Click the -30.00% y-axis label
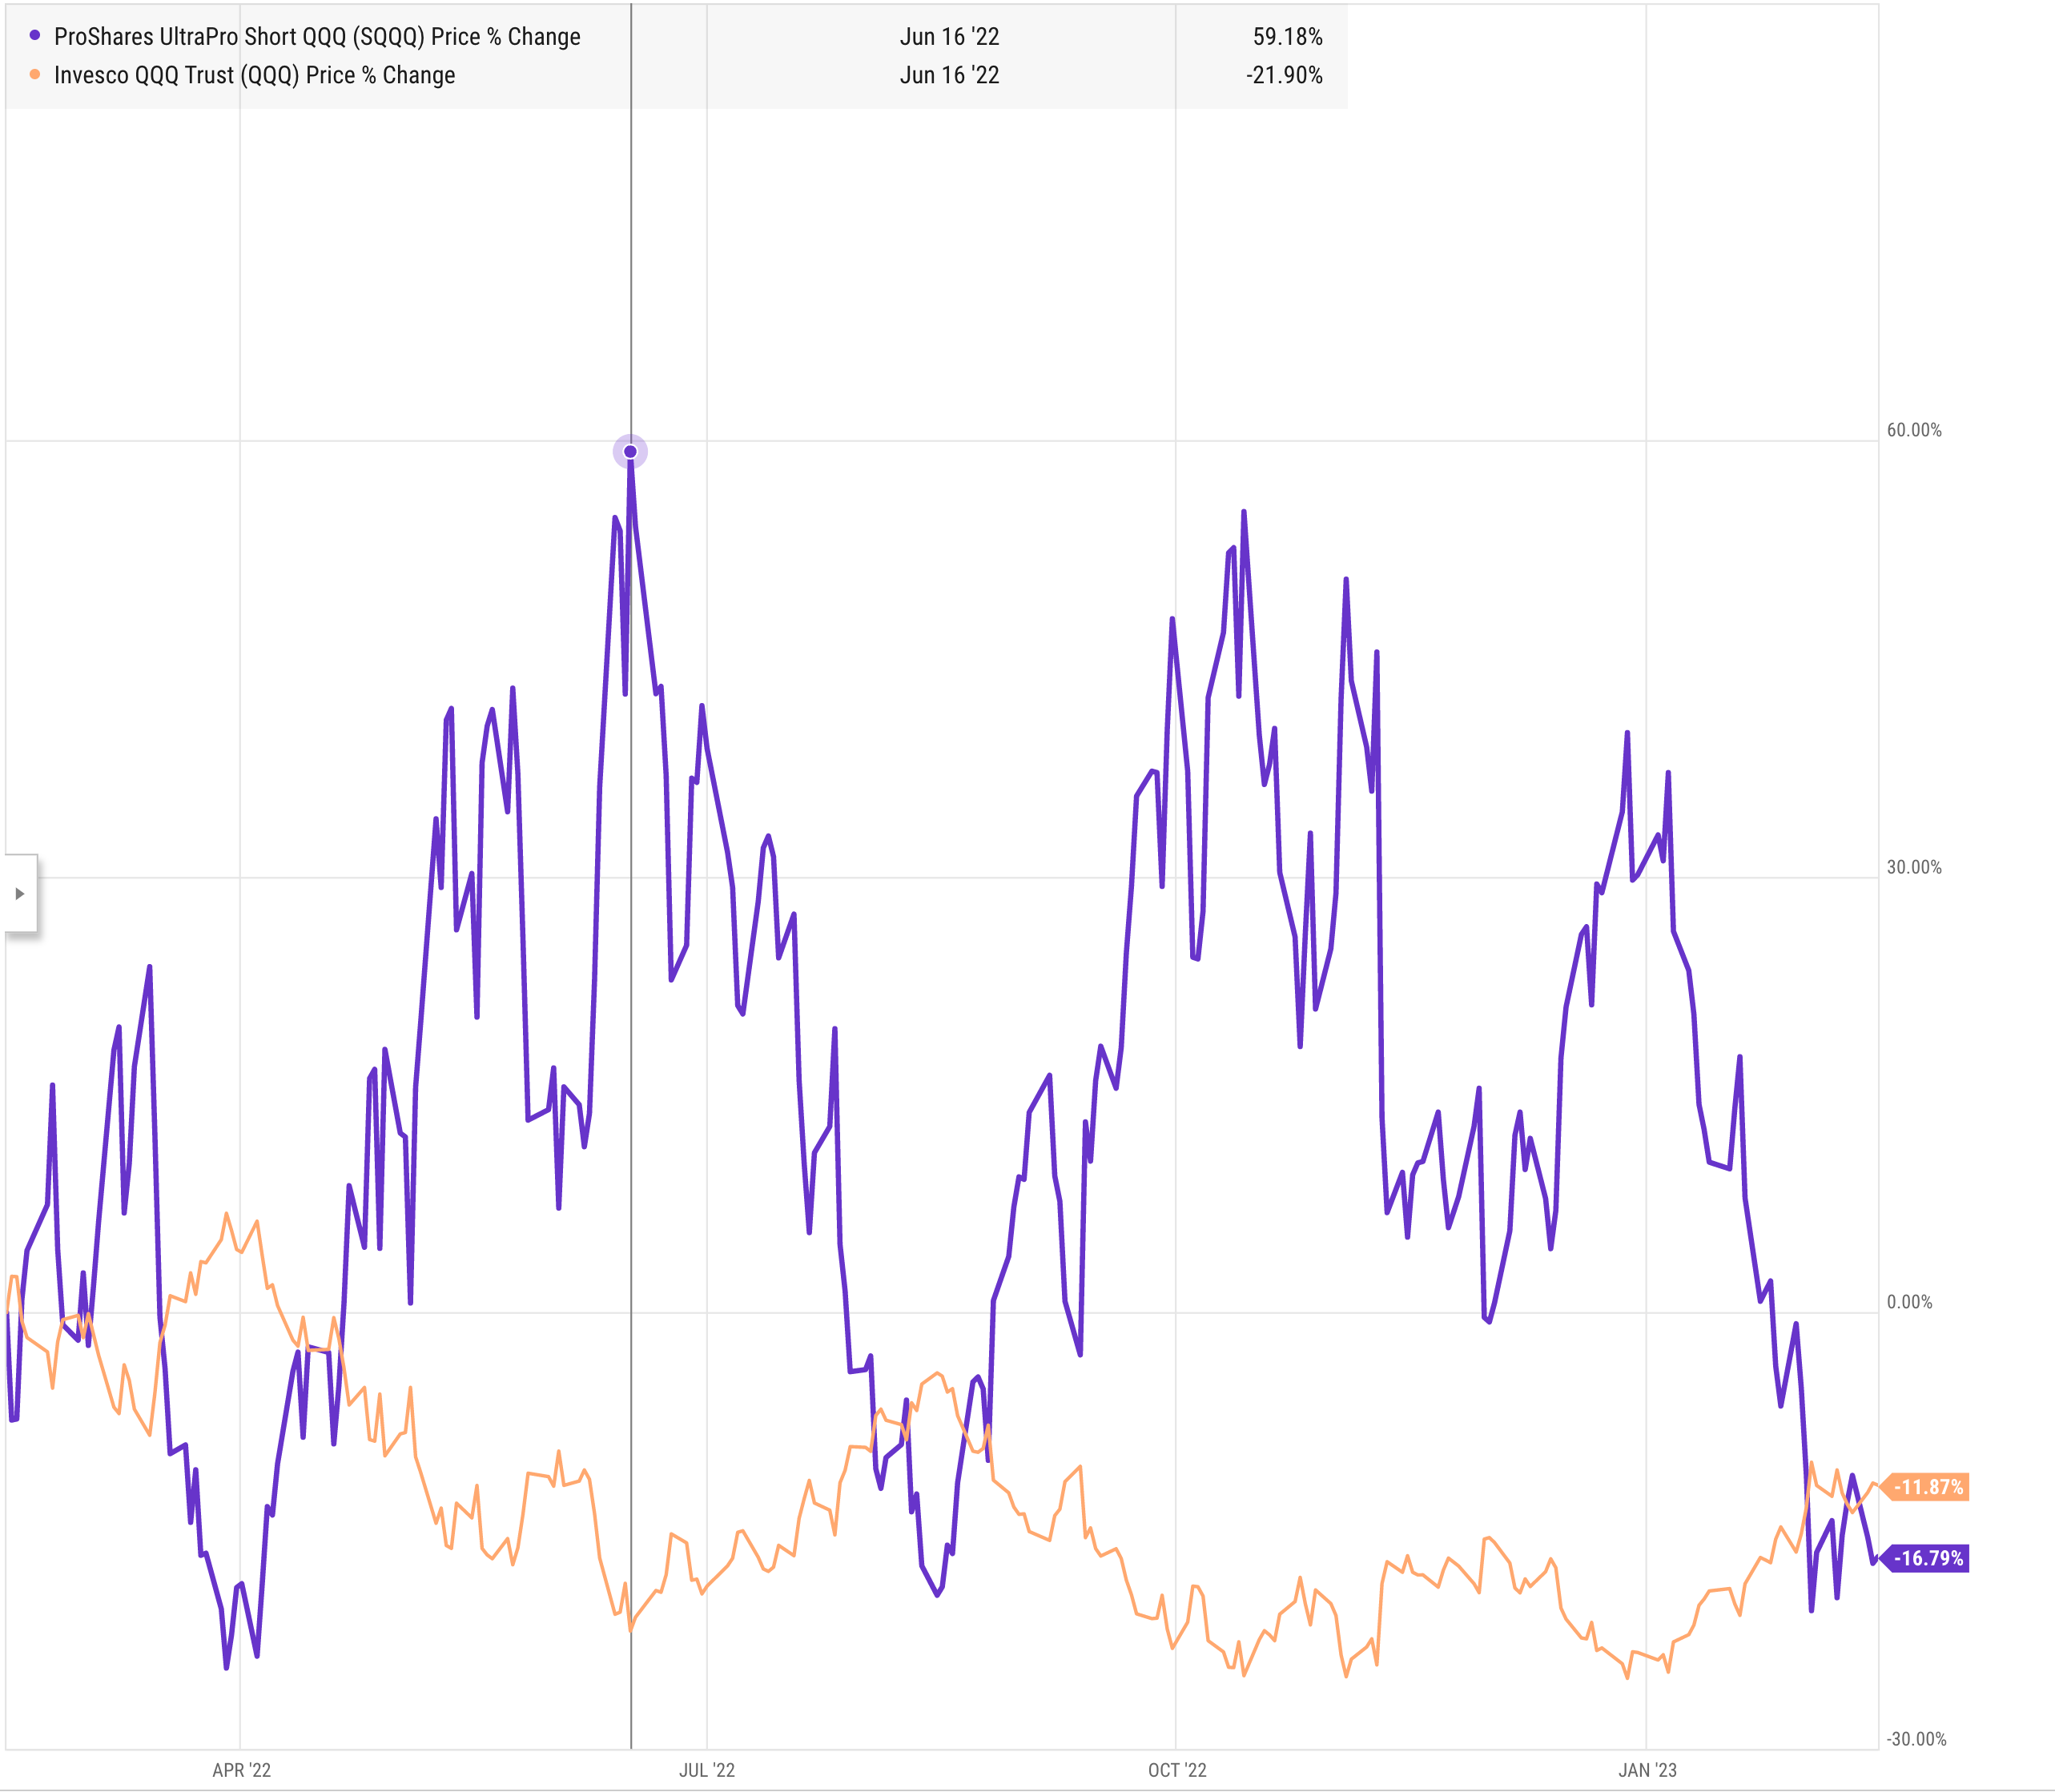This screenshot has height=1792, width=2055. tap(1916, 1739)
